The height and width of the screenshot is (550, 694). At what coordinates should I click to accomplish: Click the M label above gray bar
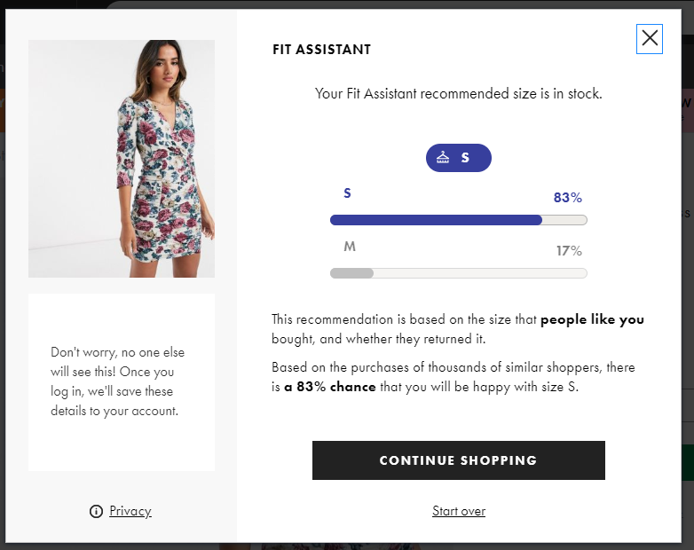pos(350,247)
